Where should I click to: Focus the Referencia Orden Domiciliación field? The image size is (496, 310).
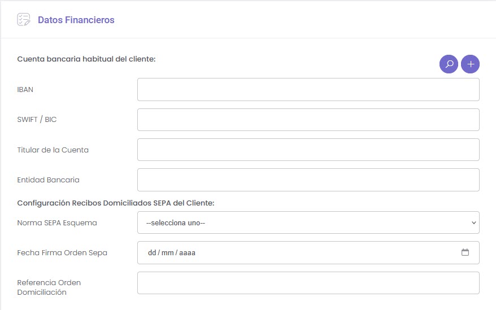point(308,283)
